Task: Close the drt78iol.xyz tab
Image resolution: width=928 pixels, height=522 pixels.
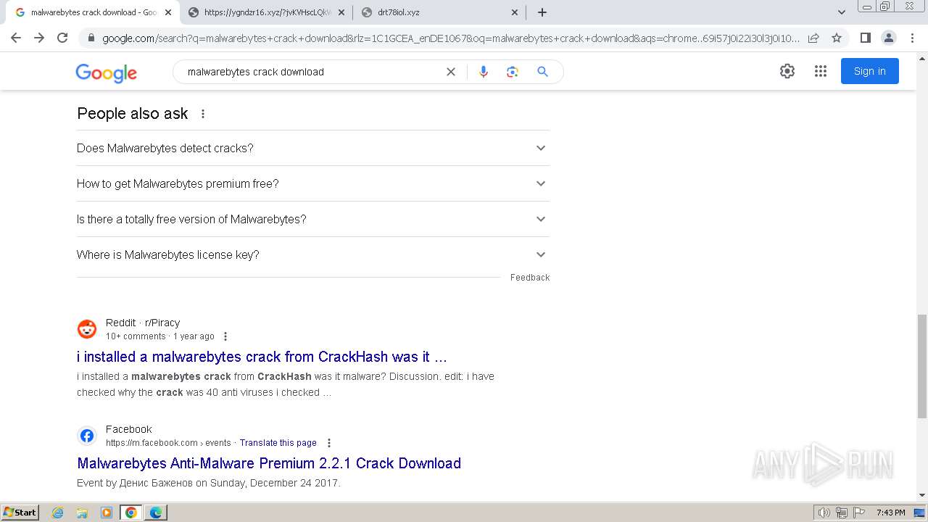Action: coord(515,12)
